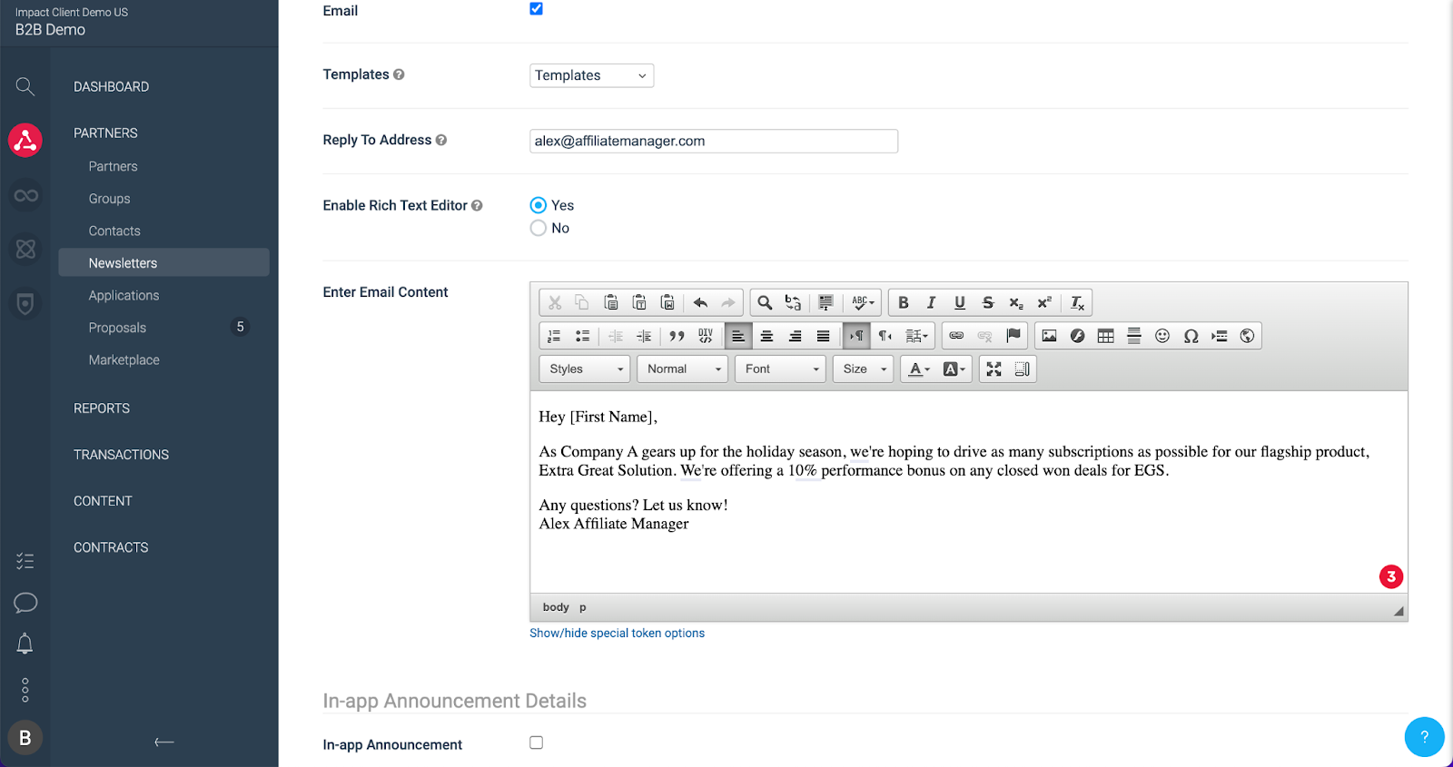Click the Insert Image toolbar icon
1453x767 pixels.
pos(1049,336)
